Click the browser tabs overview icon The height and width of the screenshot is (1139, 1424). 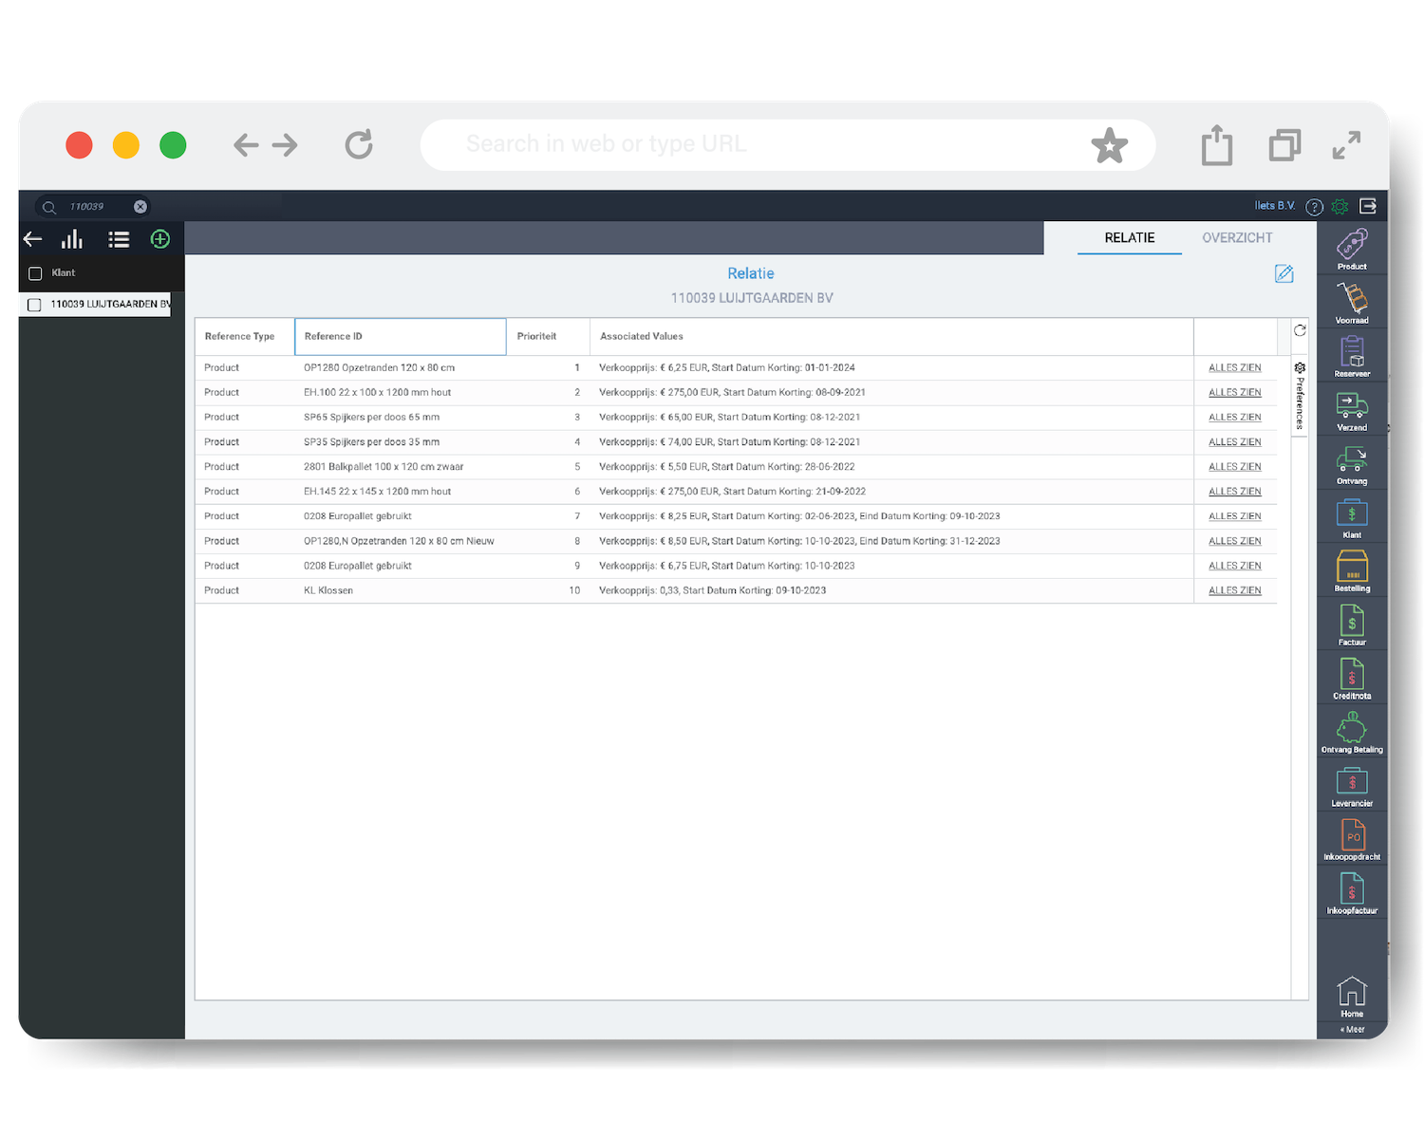(1284, 145)
